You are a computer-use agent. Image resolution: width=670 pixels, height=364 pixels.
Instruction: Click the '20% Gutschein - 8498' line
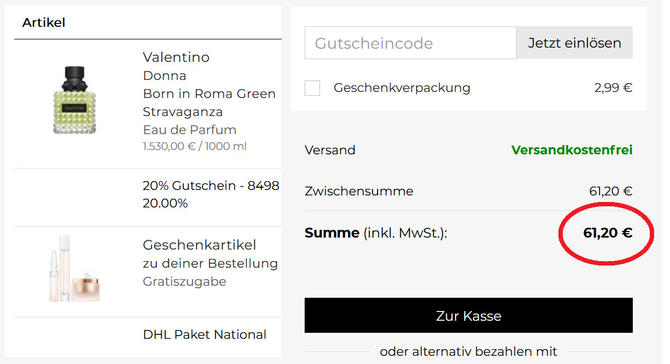[x=211, y=186]
